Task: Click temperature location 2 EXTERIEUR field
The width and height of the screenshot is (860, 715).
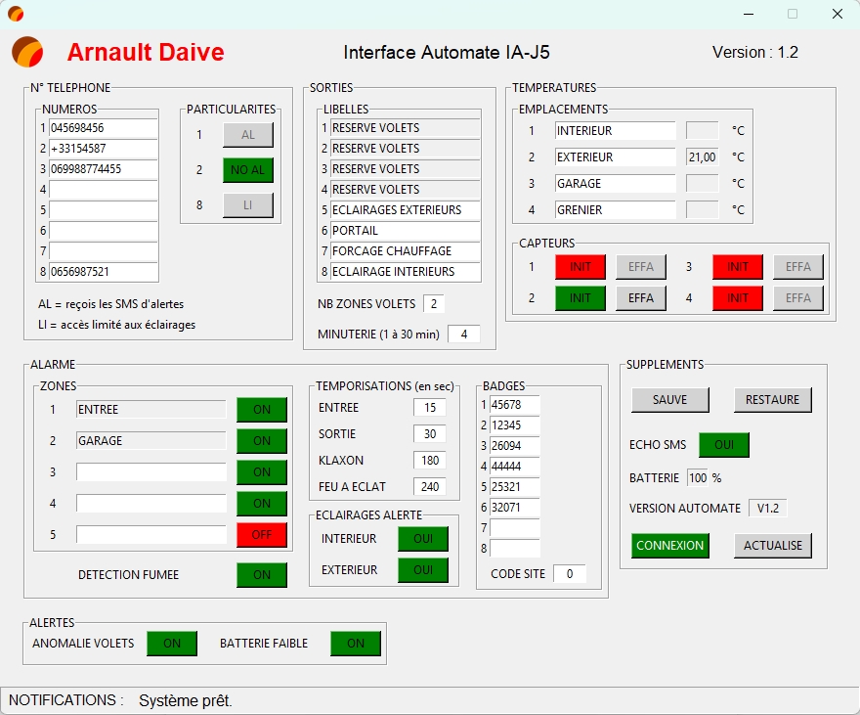Action: (616, 156)
